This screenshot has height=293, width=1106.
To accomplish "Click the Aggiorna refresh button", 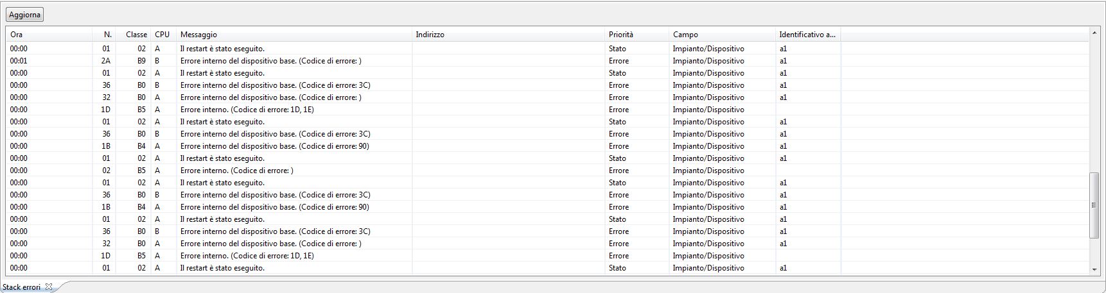I will (x=25, y=15).
